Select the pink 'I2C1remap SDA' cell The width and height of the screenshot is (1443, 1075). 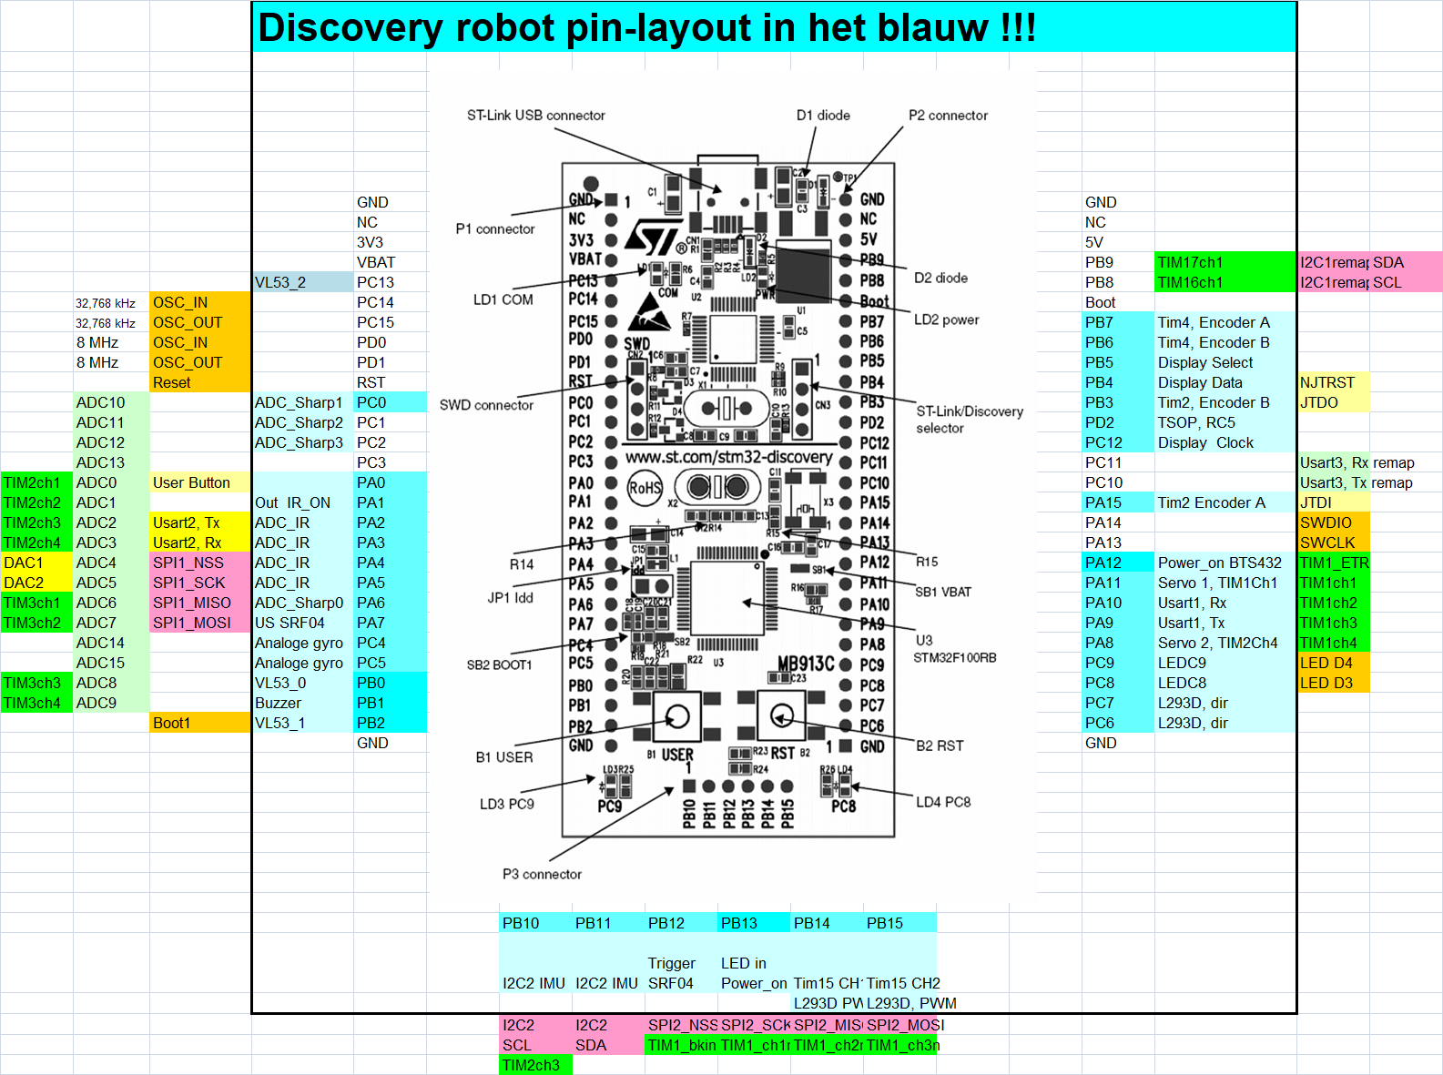[1370, 262]
